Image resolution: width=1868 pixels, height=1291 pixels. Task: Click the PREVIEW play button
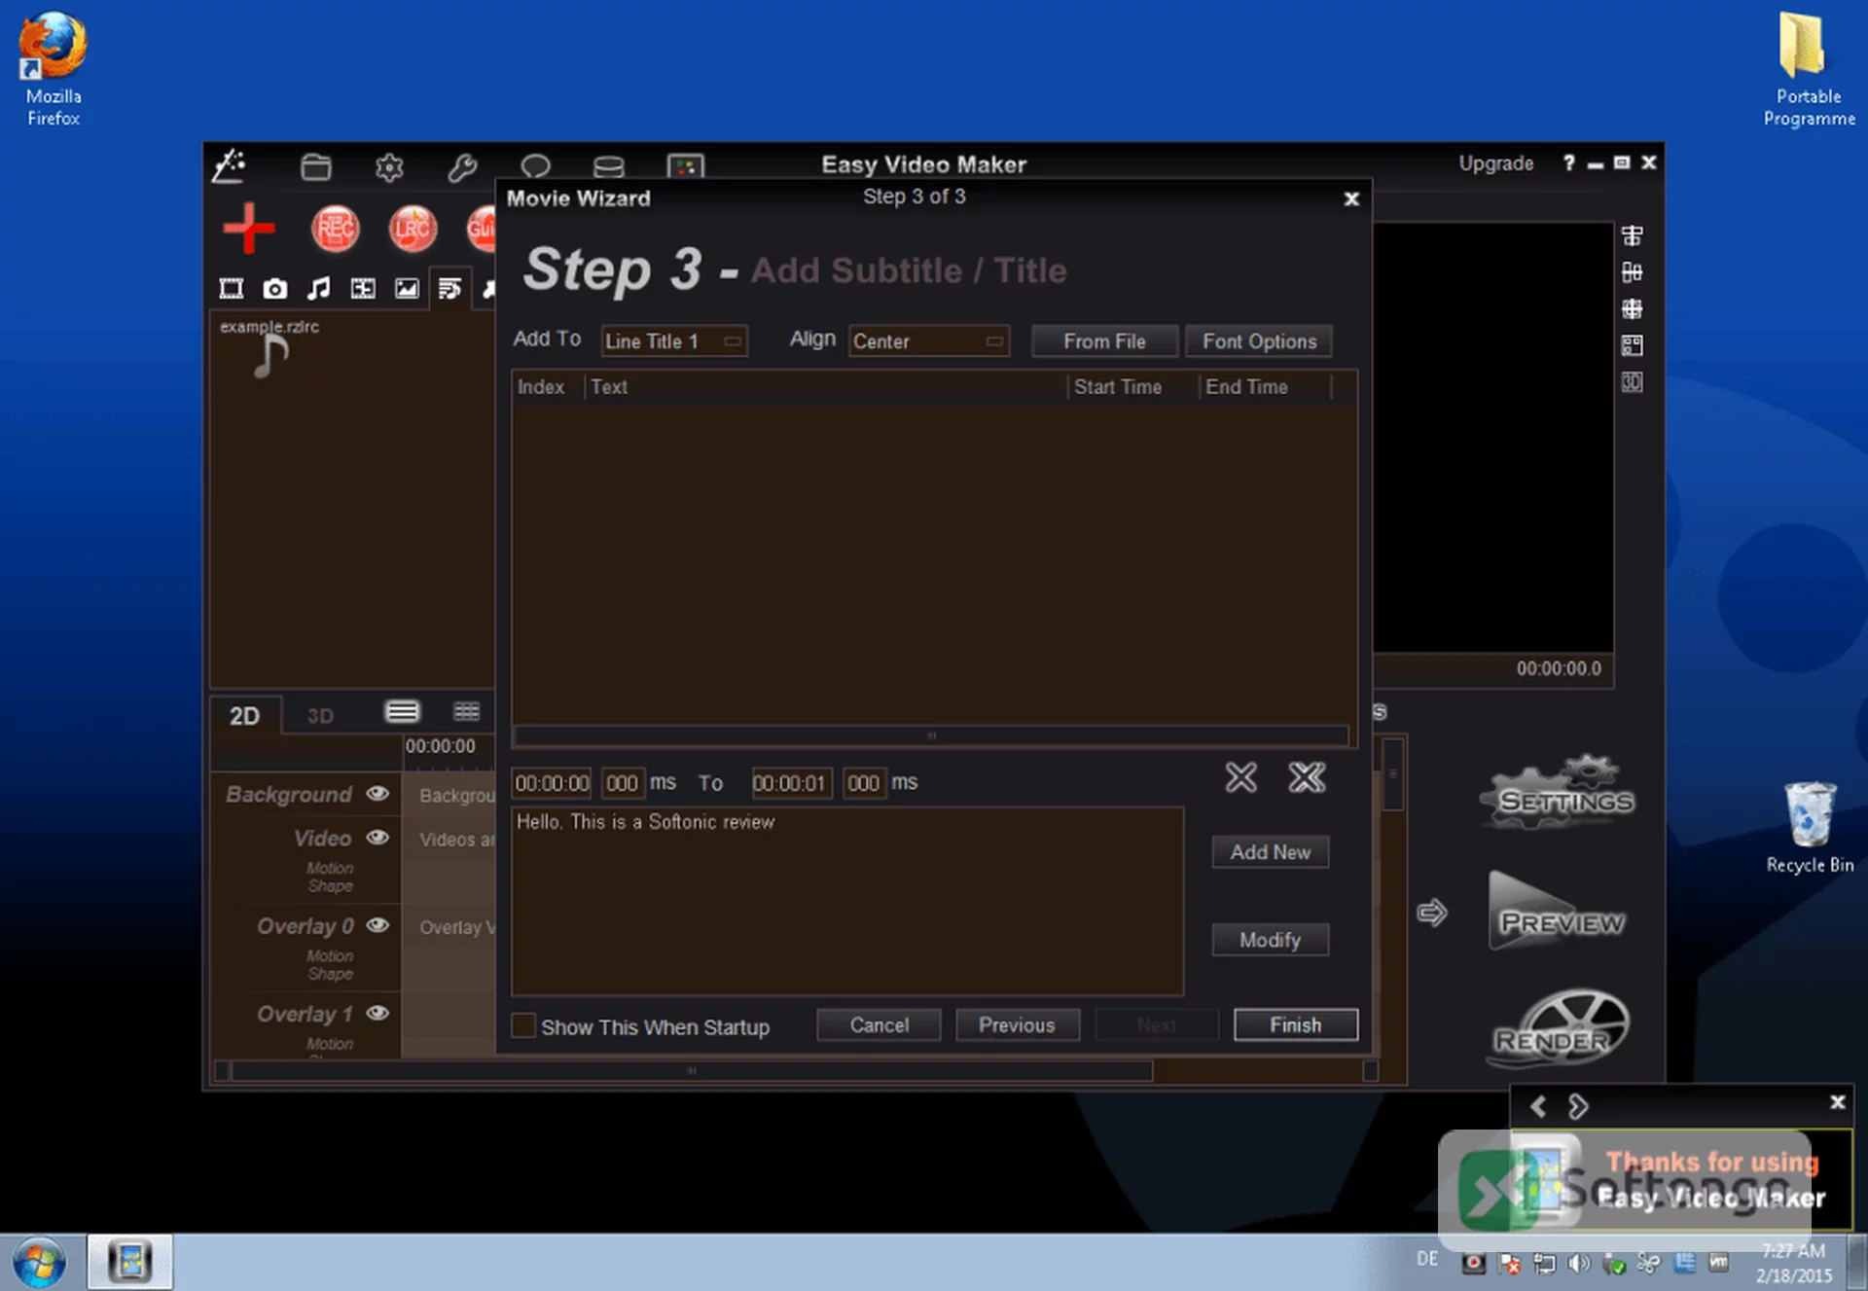pyautogui.click(x=1558, y=913)
